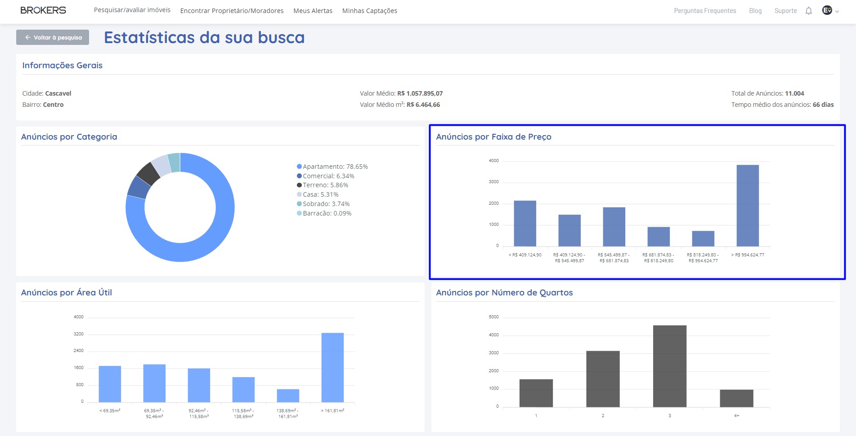Open the user profile avatar menu
The height and width of the screenshot is (436, 856).
click(x=827, y=10)
